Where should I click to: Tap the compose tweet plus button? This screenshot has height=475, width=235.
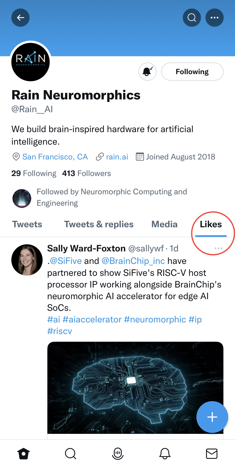(212, 417)
